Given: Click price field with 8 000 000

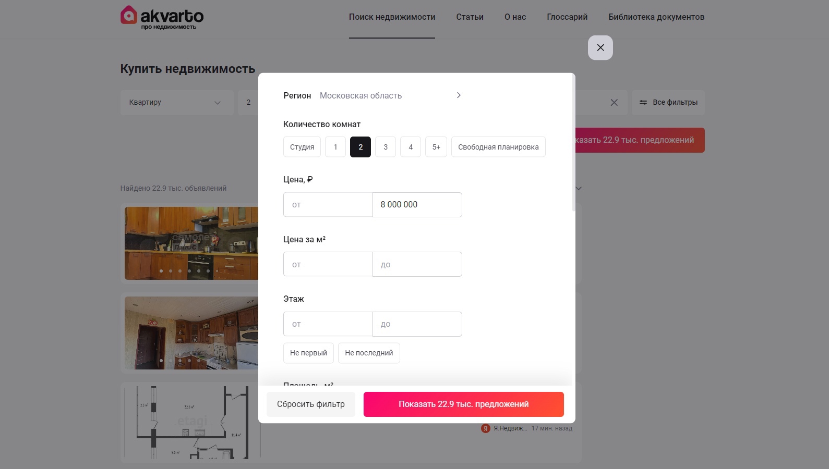Looking at the screenshot, I should coord(417,205).
